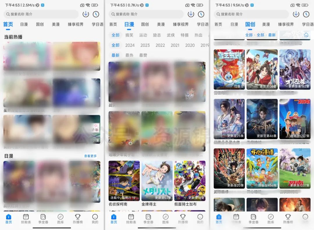
Task: Focus search field on middle screen
Action: coord(146,14)
